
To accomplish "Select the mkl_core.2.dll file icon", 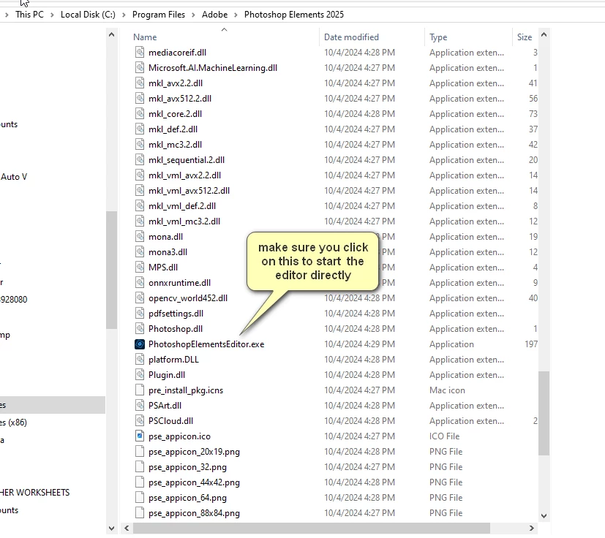I will coord(140,114).
